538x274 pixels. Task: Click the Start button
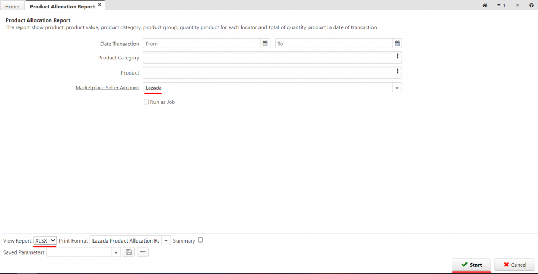pyautogui.click(x=471, y=265)
